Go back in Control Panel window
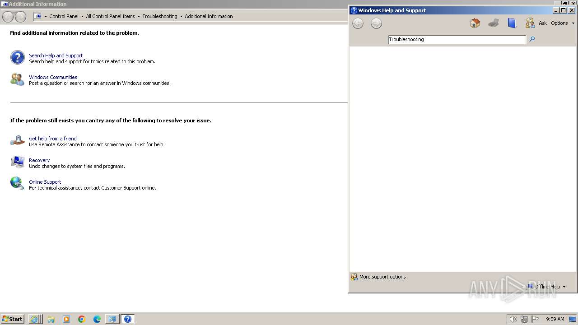This screenshot has width=578, height=325. tap(8, 17)
